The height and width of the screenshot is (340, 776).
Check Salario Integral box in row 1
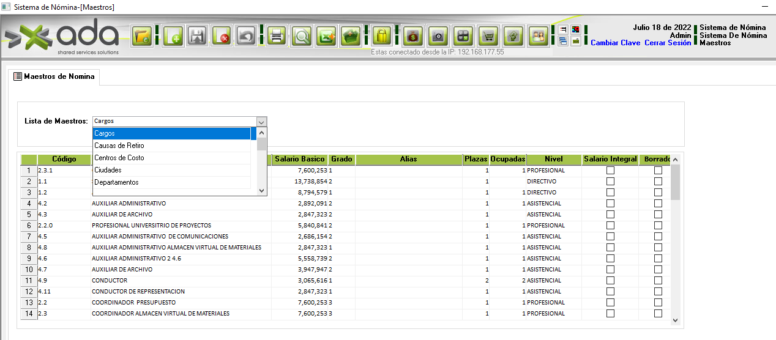(x=610, y=171)
